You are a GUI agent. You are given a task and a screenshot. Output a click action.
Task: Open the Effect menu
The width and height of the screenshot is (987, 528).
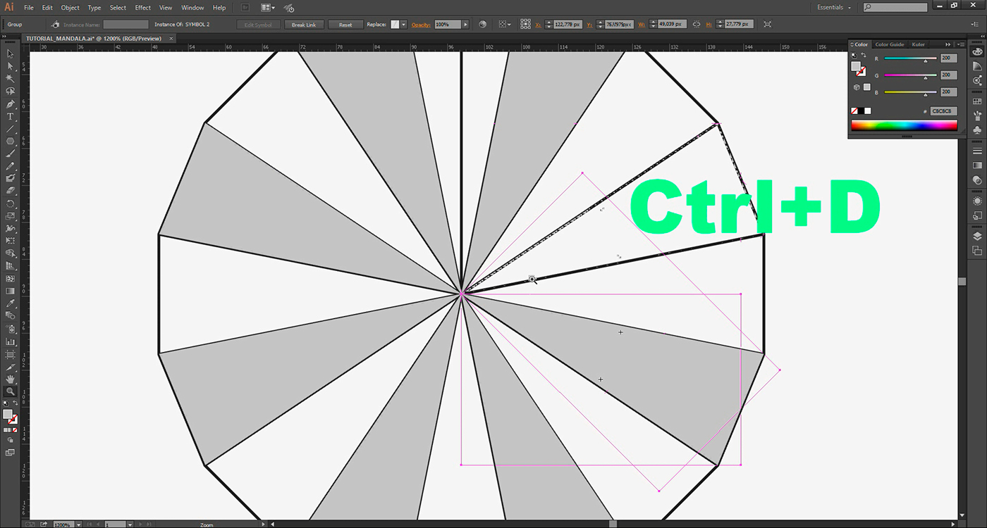click(143, 8)
